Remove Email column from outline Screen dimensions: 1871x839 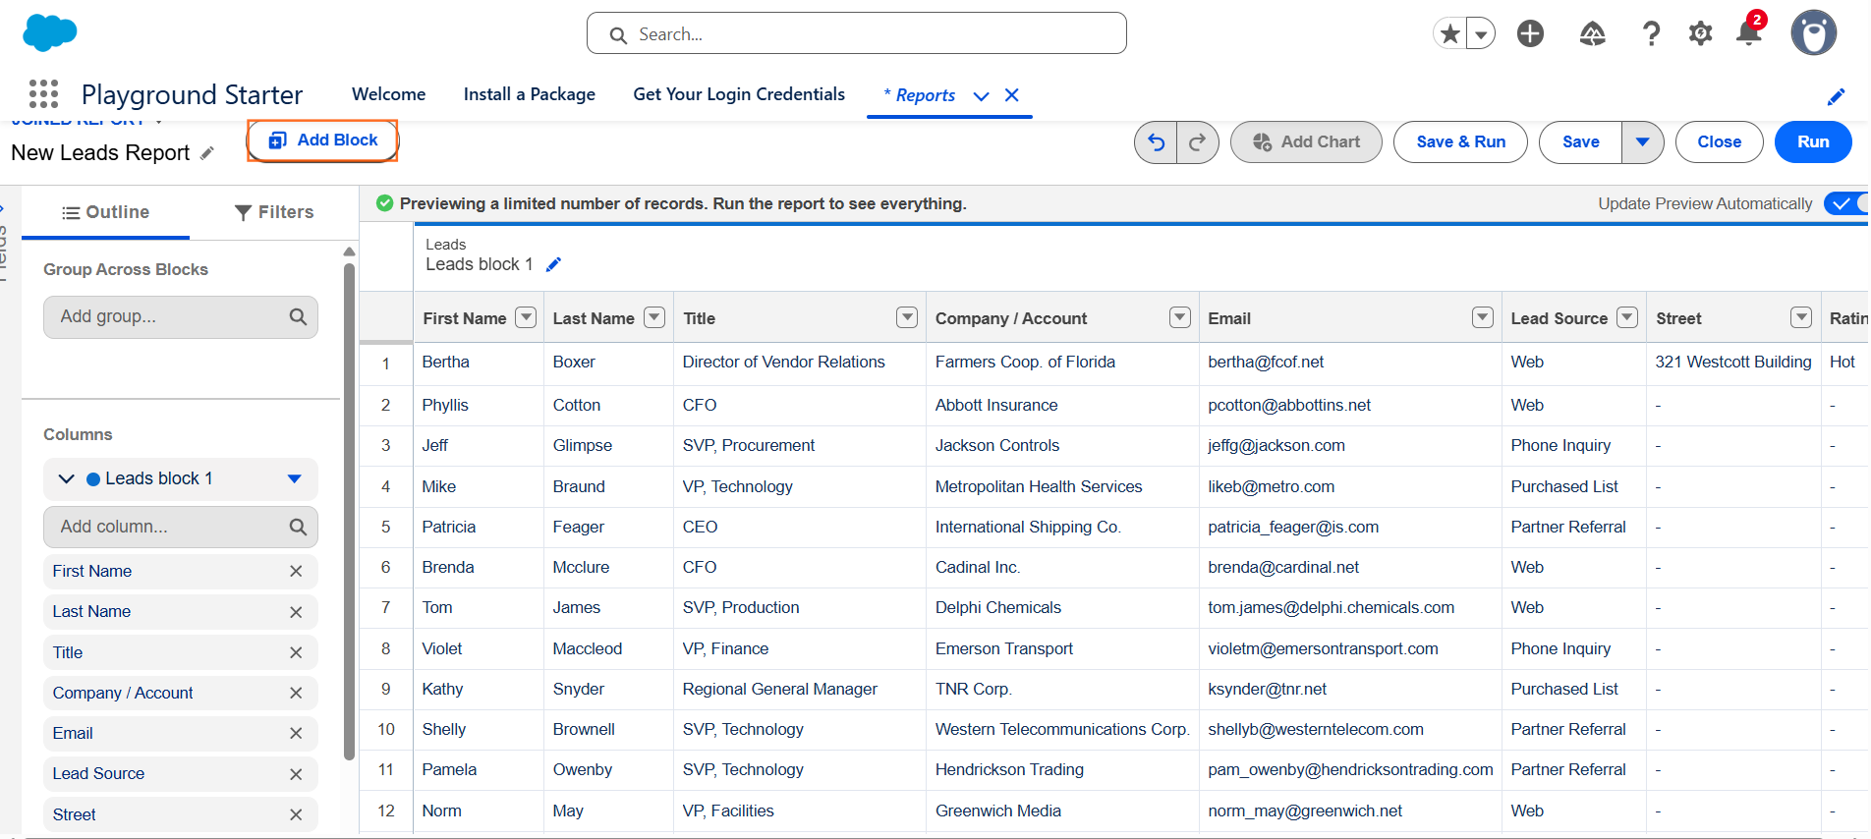click(296, 733)
